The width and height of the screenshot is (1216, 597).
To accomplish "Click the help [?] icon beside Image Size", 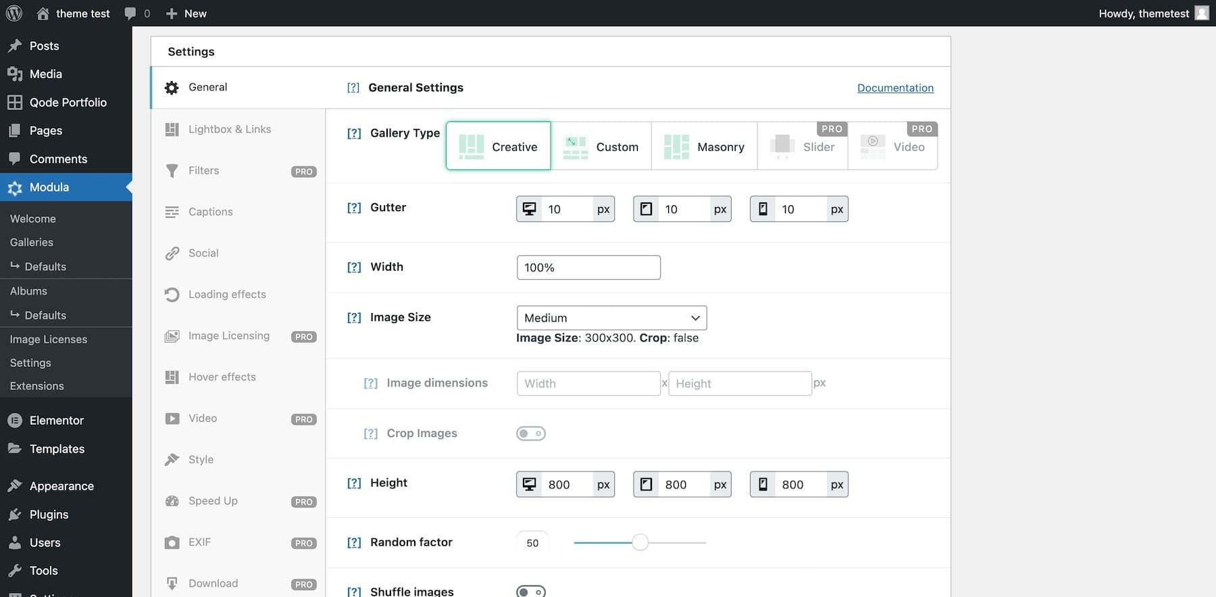I will [354, 318].
